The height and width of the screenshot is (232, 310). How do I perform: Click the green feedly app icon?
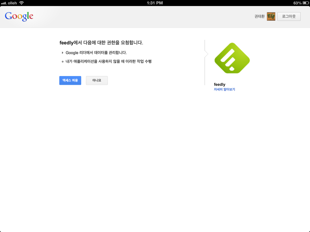click(x=232, y=58)
